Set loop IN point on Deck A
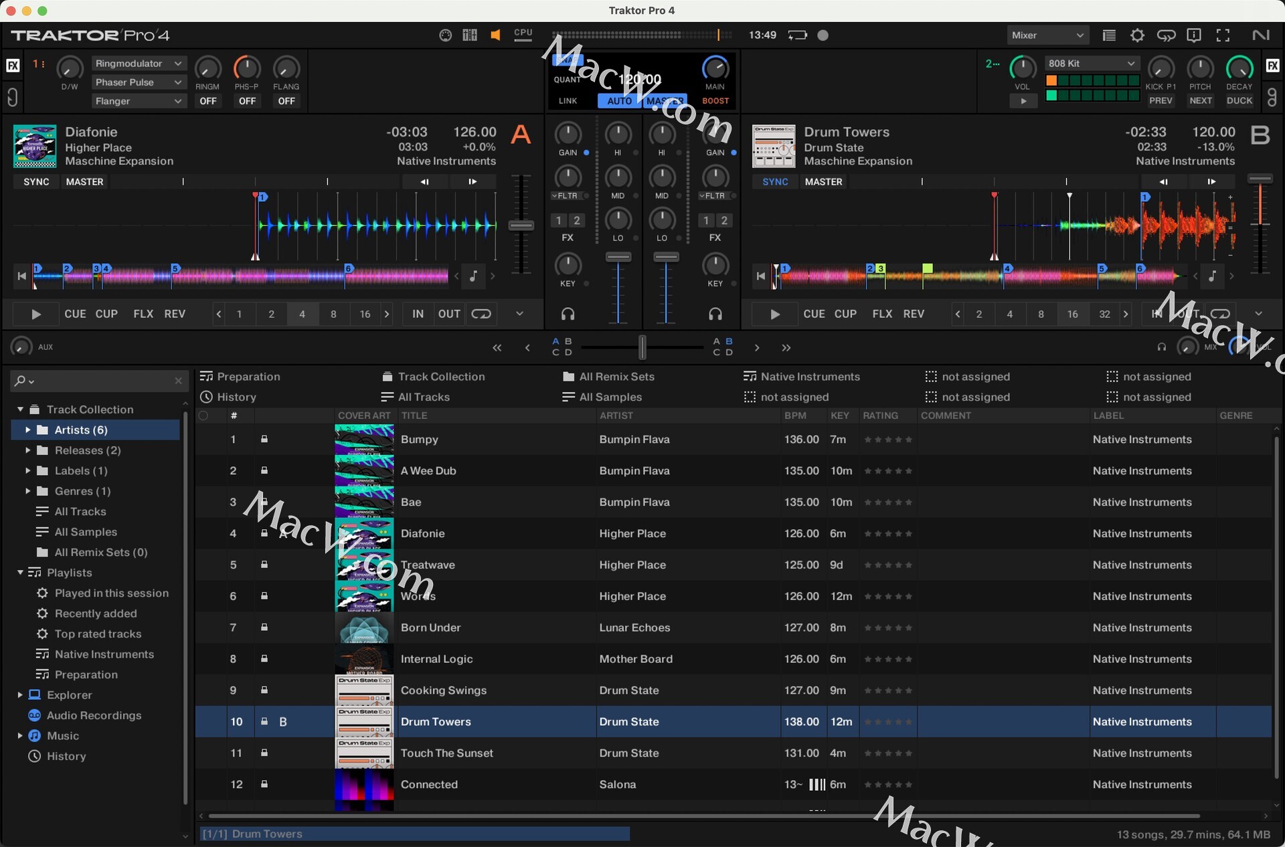 pos(418,314)
